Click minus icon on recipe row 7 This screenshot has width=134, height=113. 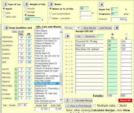(69, 65)
